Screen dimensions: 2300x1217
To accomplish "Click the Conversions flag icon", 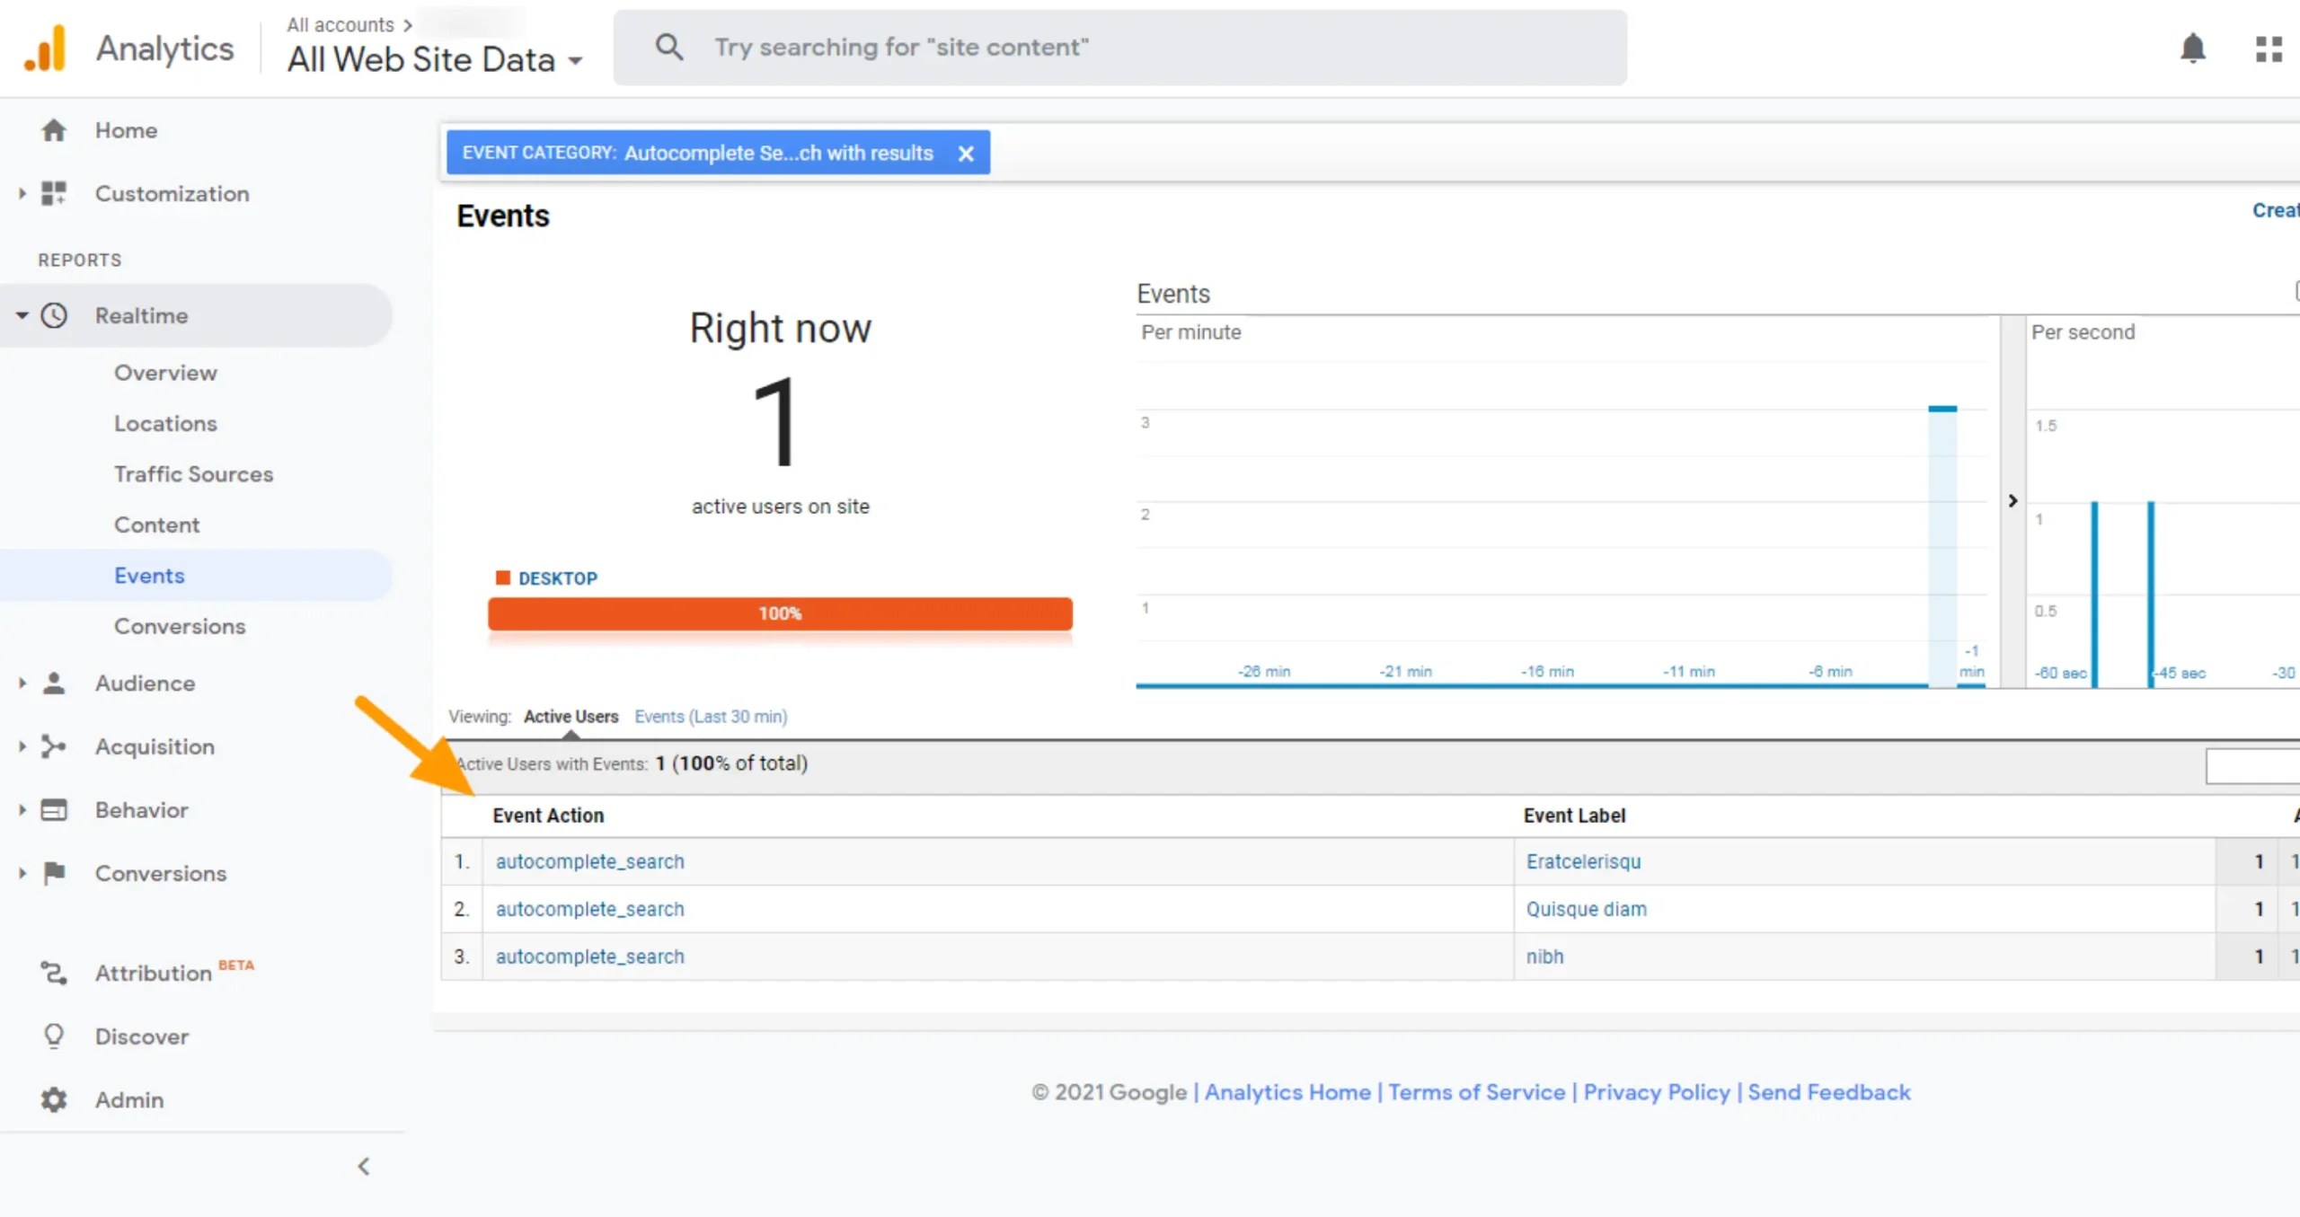I will pos(54,873).
